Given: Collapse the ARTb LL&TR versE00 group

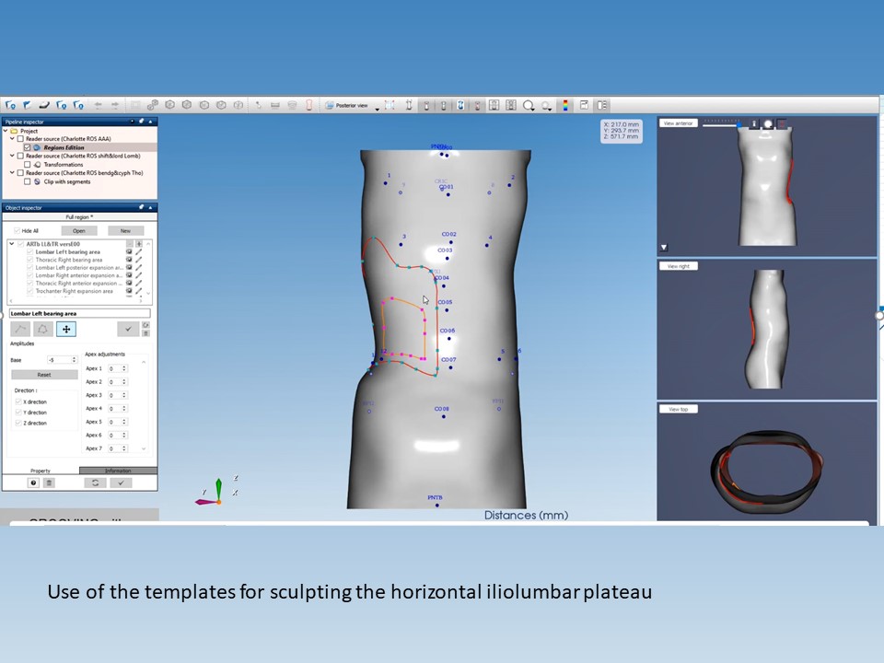Looking at the screenshot, I should tap(12, 244).
